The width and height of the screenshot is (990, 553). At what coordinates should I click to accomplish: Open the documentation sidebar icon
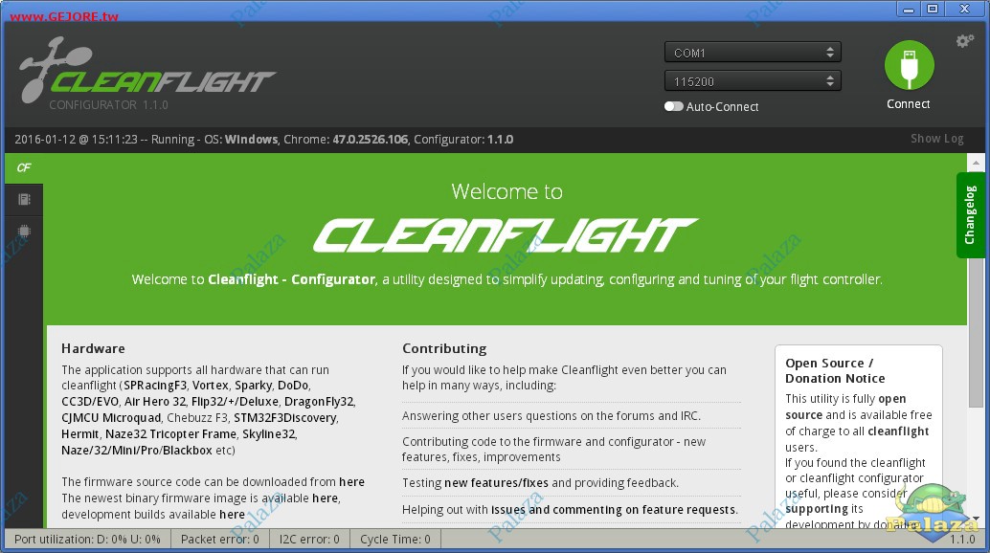(x=24, y=199)
